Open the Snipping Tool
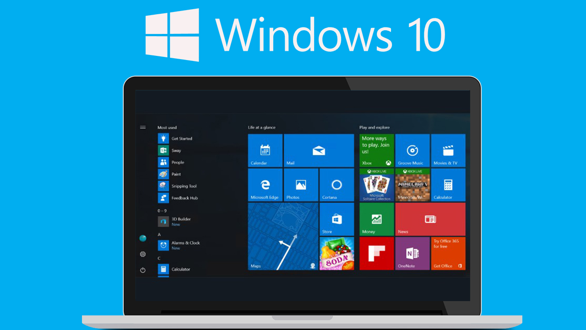Viewport: 586px width, 330px height. 178,186
